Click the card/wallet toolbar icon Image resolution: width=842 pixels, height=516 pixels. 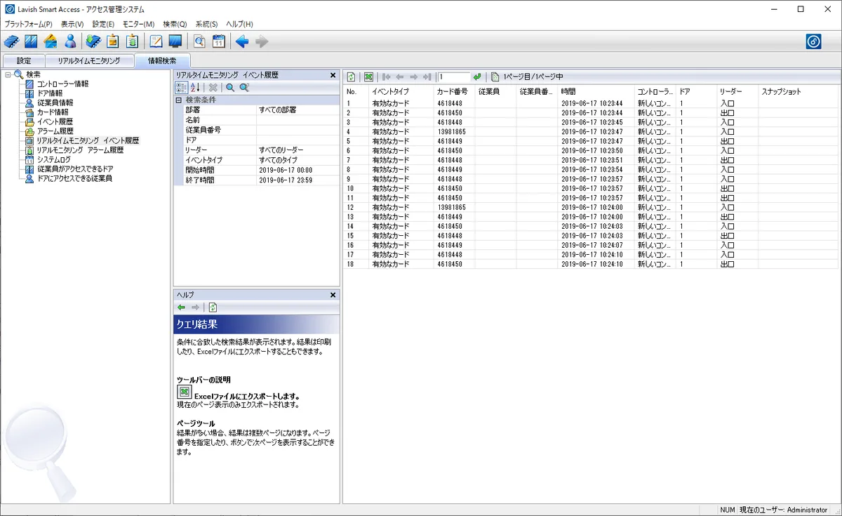pos(51,41)
